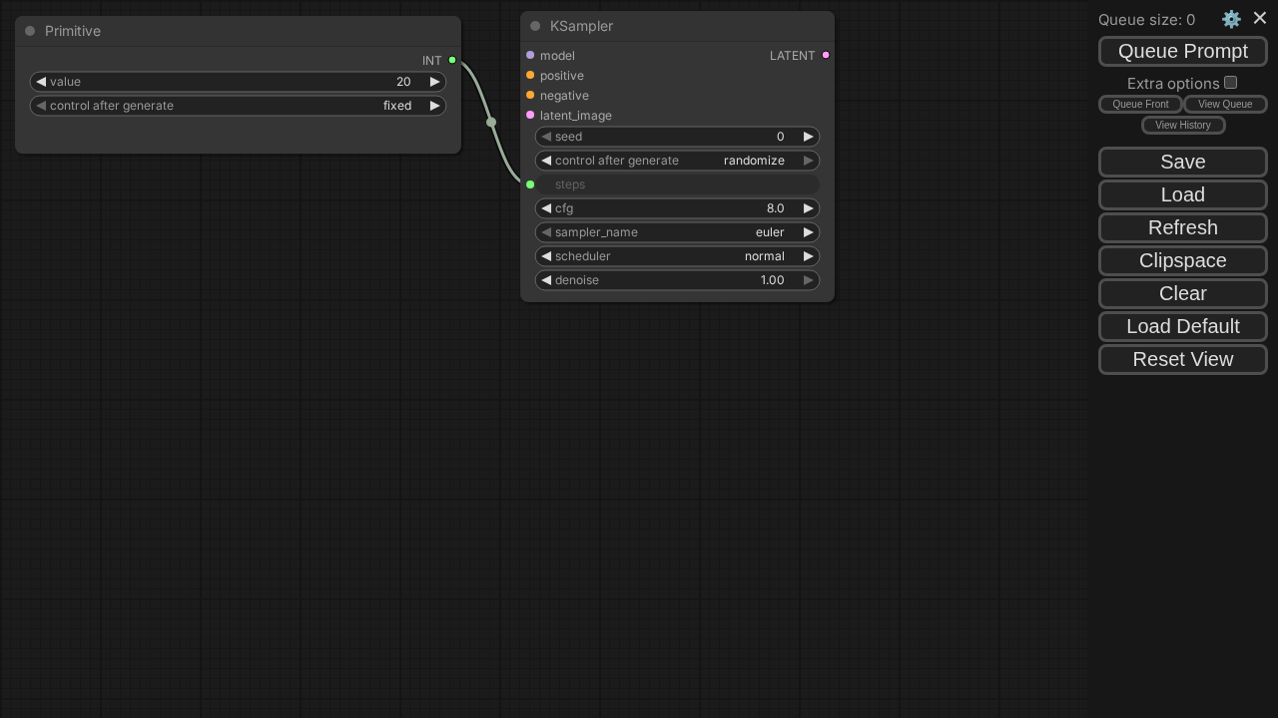Click the positive input connector
Viewport: 1278px width, 718px height.
coord(530,76)
